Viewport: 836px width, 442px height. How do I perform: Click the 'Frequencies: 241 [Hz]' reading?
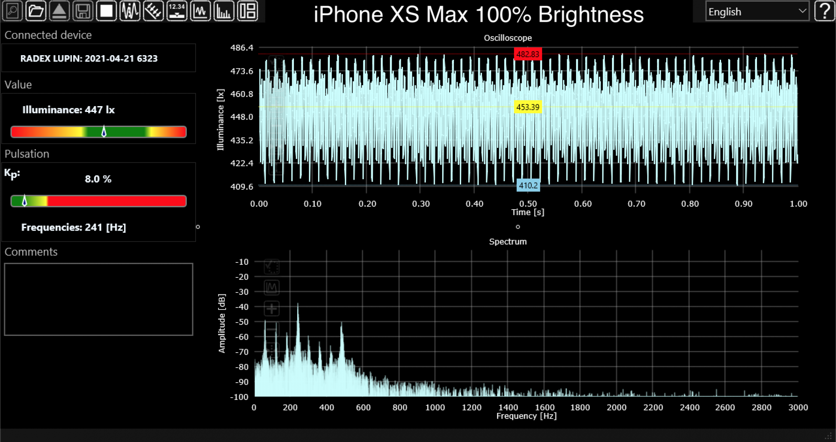click(x=74, y=227)
